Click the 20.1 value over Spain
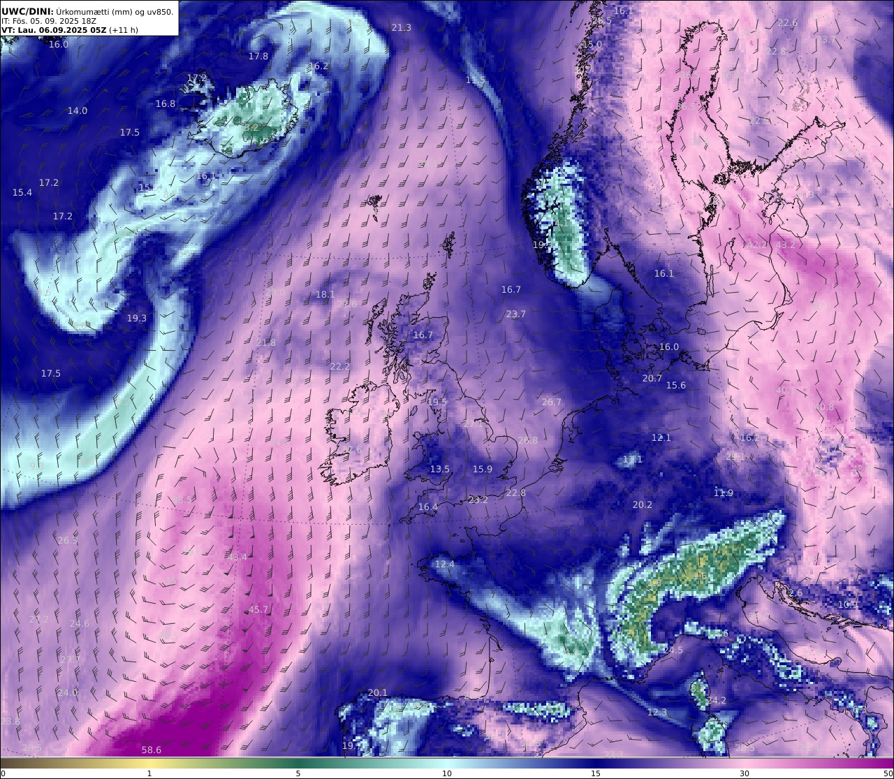Image resolution: width=894 pixels, height=779 pixels. 378,692
